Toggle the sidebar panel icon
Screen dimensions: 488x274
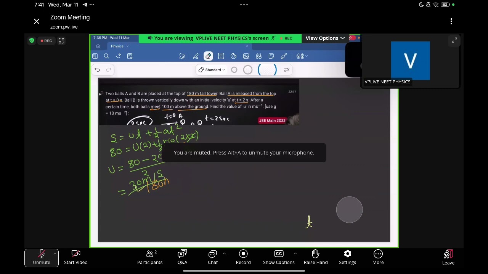pos(95,56)
